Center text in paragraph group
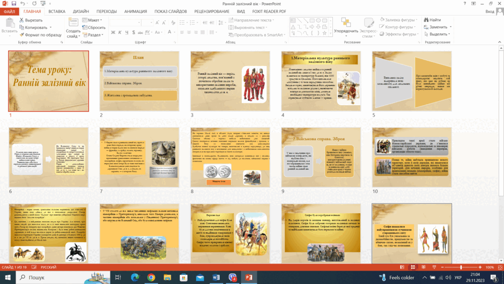Image resolution: width=504 pixels, height=284 pixels. pyautogui.click(x=189, y=32)
